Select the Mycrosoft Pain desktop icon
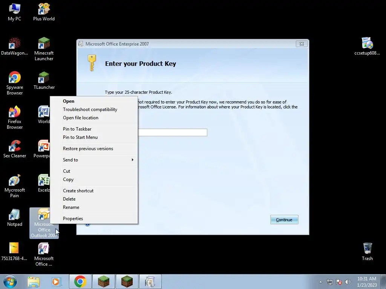This screenshot has height=289, width=386. pyautogui.click(x=15, y=186)
